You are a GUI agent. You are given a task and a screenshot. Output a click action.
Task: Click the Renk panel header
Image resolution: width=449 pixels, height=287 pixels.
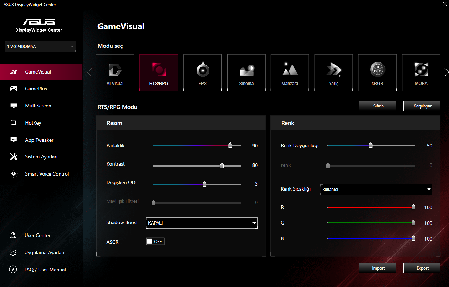click(356, 123)
